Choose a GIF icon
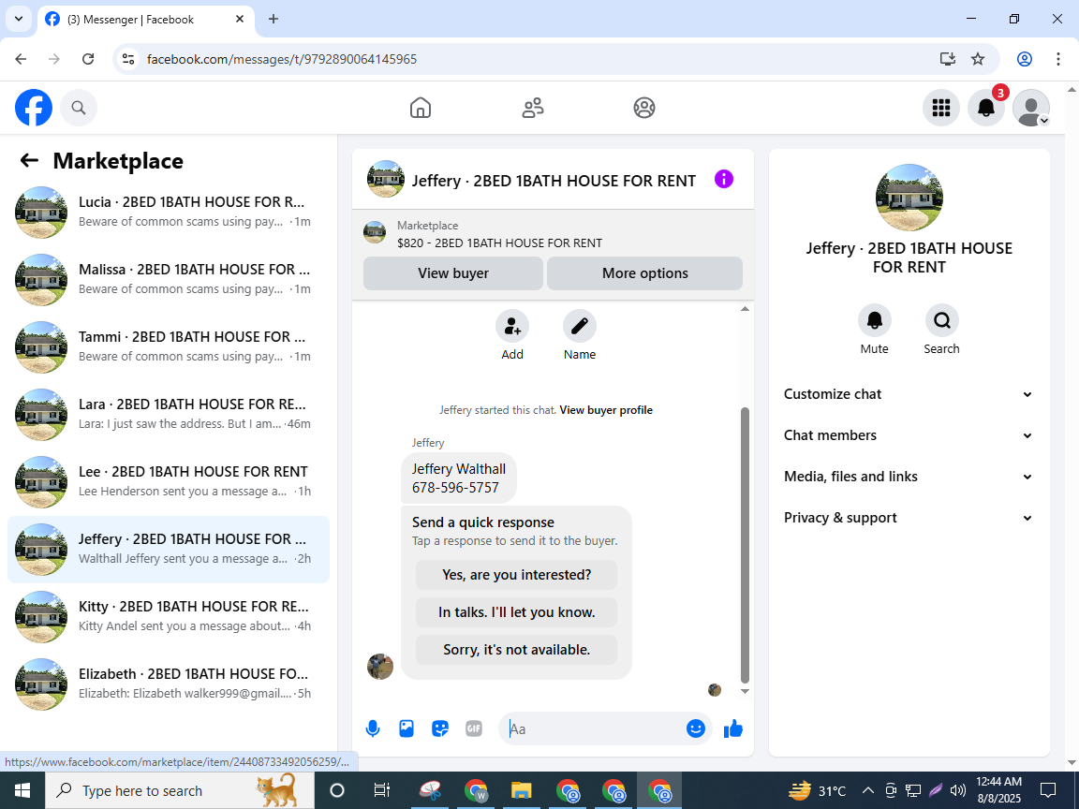 click(474, 728)
